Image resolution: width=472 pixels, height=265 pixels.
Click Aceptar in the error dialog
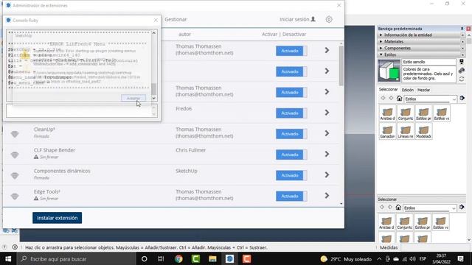(133, 98)
